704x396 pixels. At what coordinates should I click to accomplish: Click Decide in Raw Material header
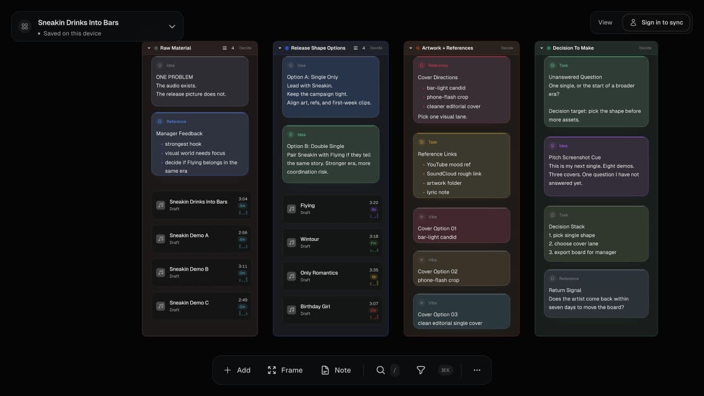coord(245,48)
